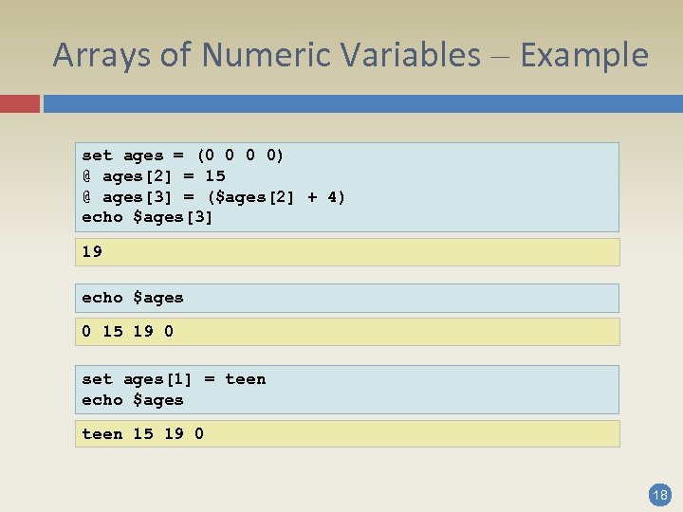The height and width of the screenshot is (512, 683).
Task: Click the dash in the slide title
Action: [x=501, y=57]
